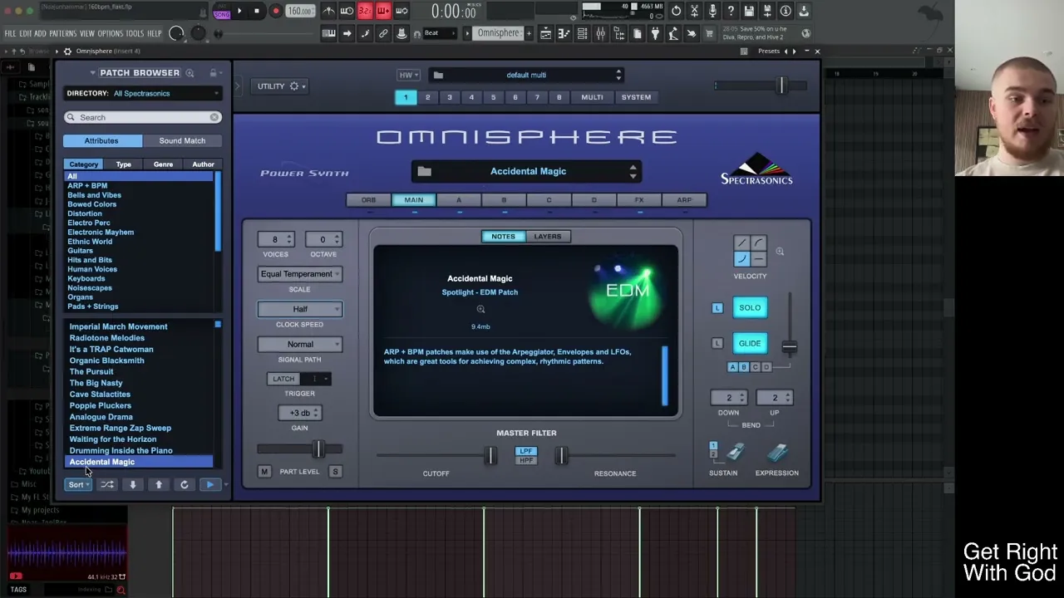This screenshot has width=1064, height=598.
Task: Toggle the GLIDE button
Action: [750, 343]
